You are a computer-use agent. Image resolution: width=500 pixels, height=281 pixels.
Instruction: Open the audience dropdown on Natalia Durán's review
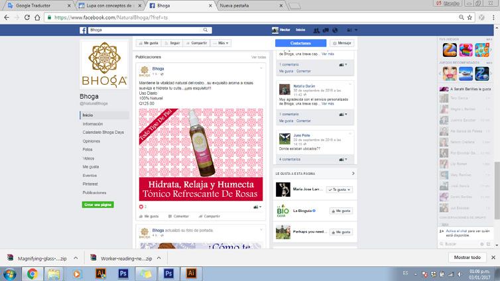[343, 115]
